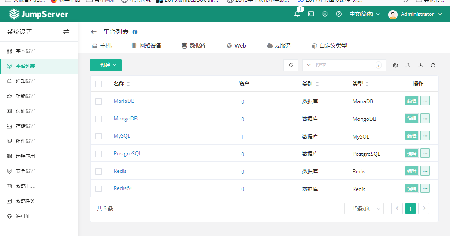450x236 pixels.
Task: Check the MySQL row checkbox
Action: 98,136
